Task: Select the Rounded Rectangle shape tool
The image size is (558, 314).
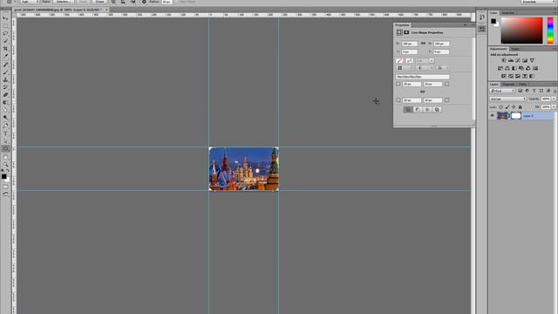Action: pos(5,149)
